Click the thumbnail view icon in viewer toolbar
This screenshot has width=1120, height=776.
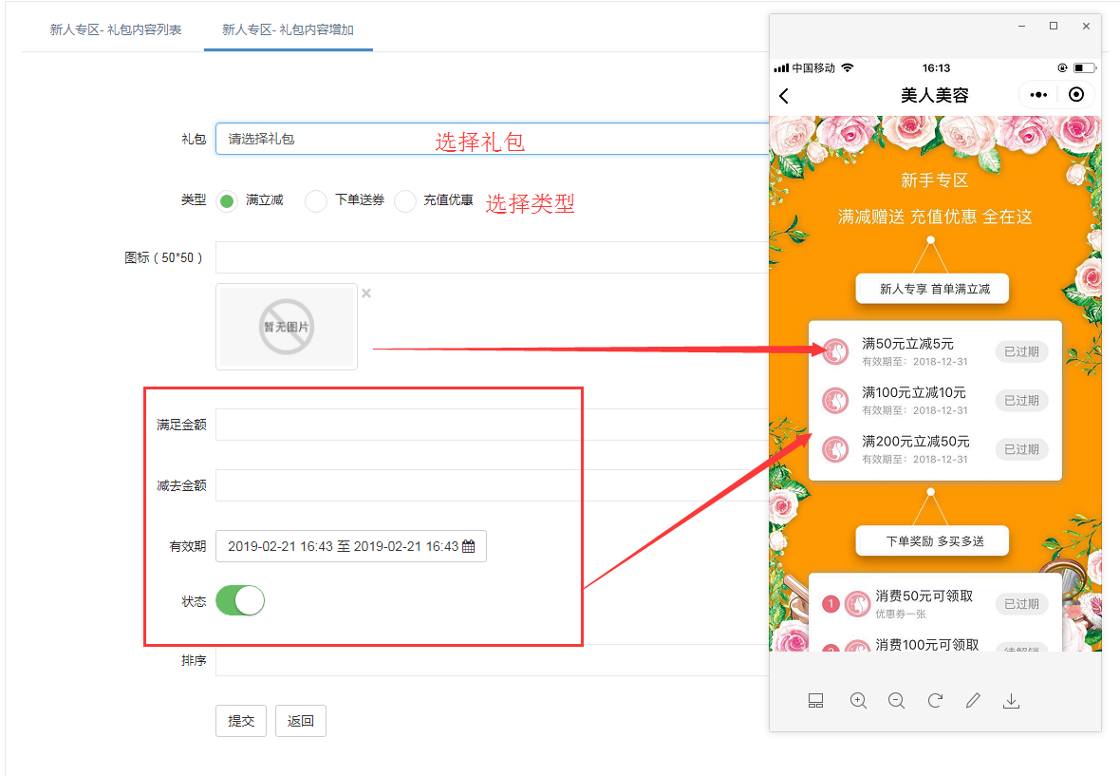point(815,701)
